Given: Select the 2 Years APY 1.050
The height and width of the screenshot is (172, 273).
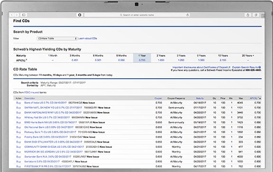Looking at the screenshot, I should click(161, 60).
